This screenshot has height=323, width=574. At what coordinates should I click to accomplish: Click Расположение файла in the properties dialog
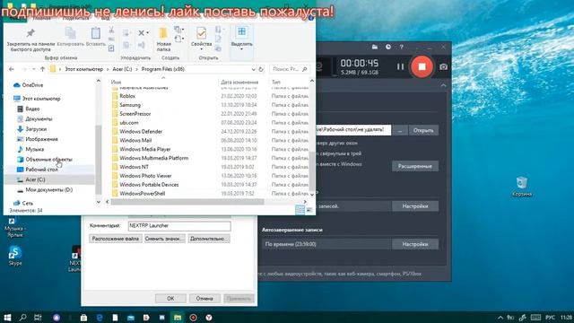116,239
